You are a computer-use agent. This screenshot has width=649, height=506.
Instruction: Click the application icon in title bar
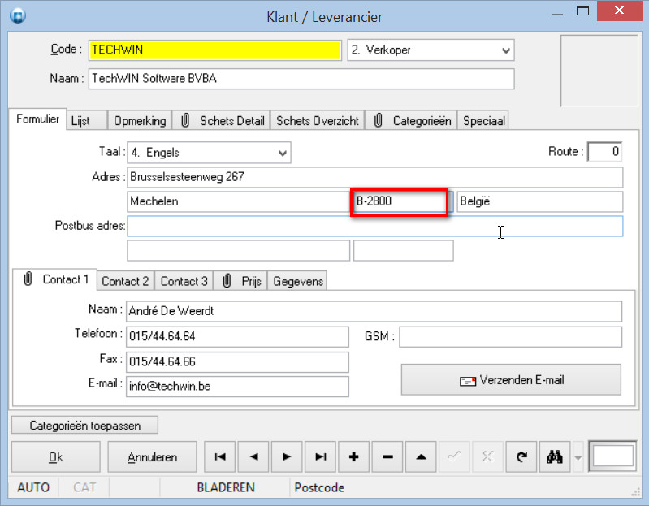(x=18, y=15)
